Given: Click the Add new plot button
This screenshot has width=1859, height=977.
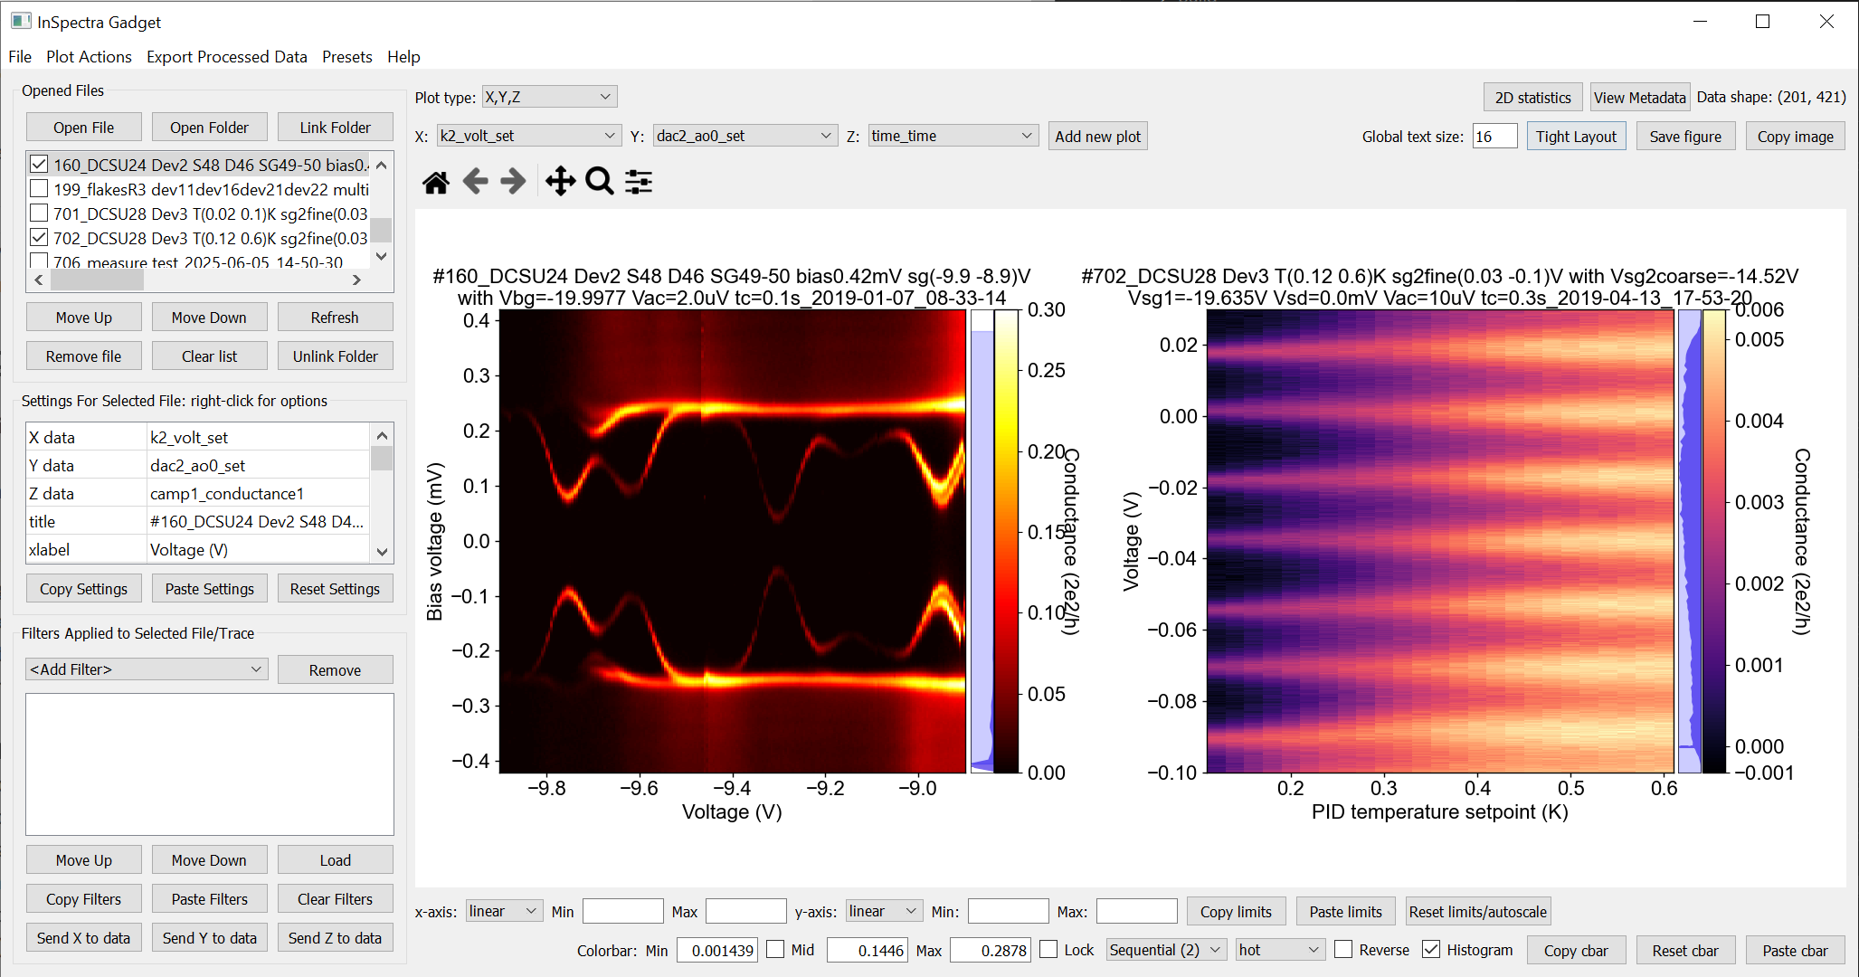Looking at the screenshot, I should [1098, 137].
